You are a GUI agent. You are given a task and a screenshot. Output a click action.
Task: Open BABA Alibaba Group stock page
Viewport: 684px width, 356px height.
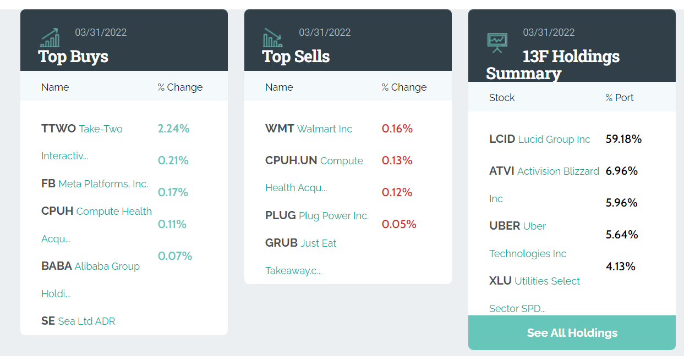click(90, 266)
